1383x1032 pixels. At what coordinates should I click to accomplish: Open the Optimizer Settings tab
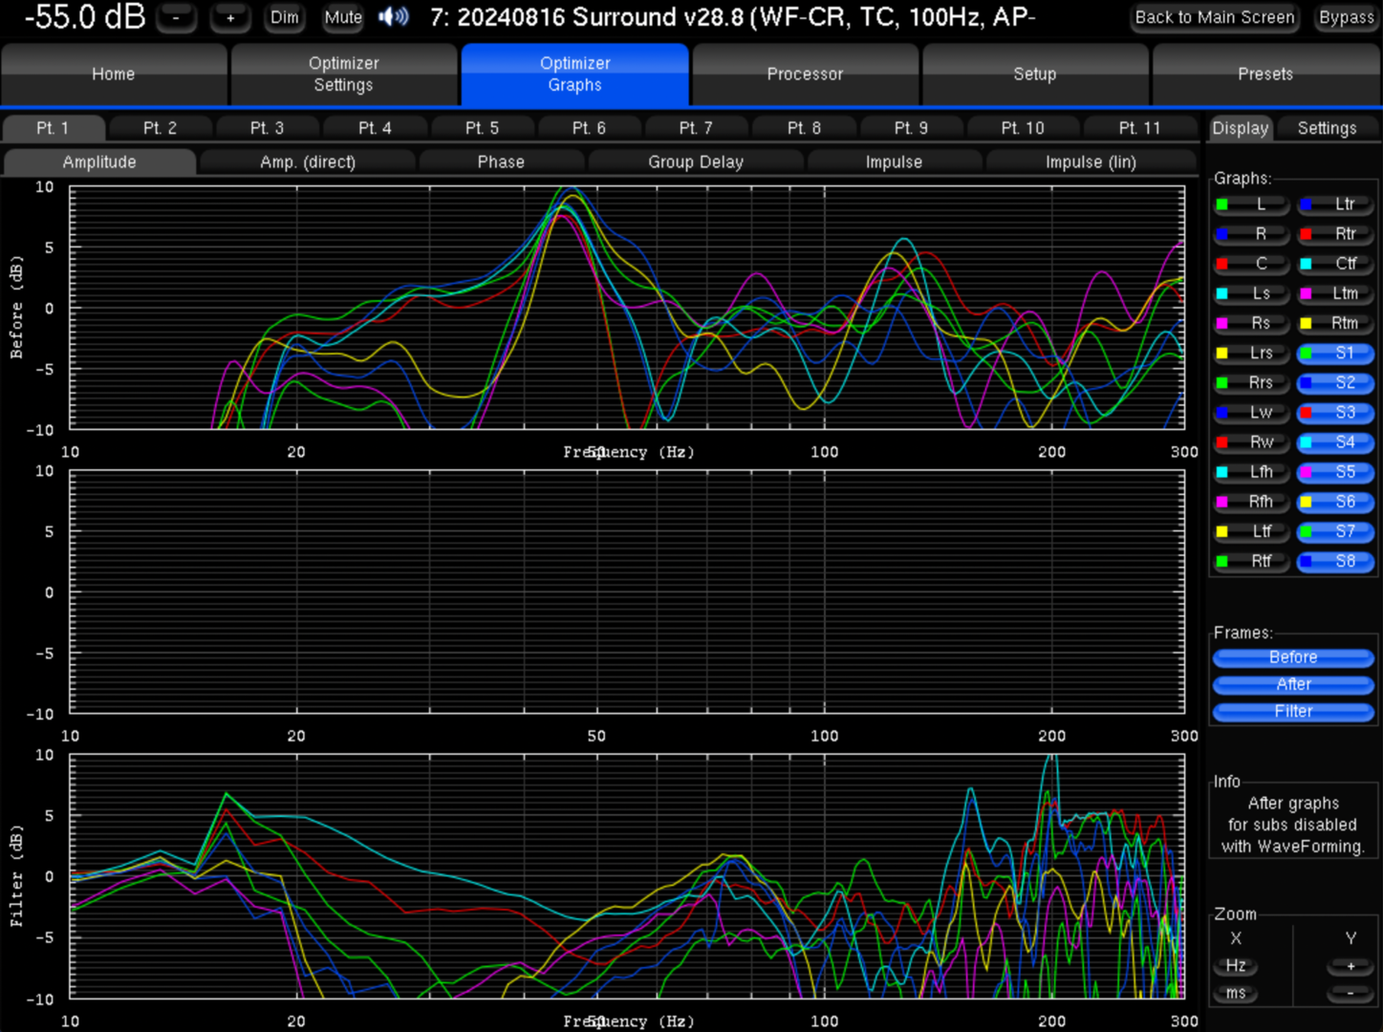coord(343,75)
